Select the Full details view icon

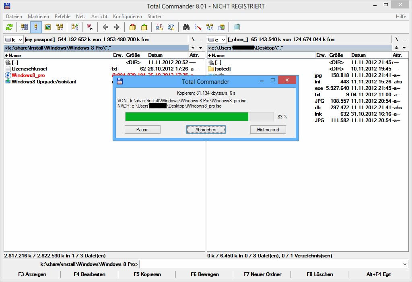36,27
